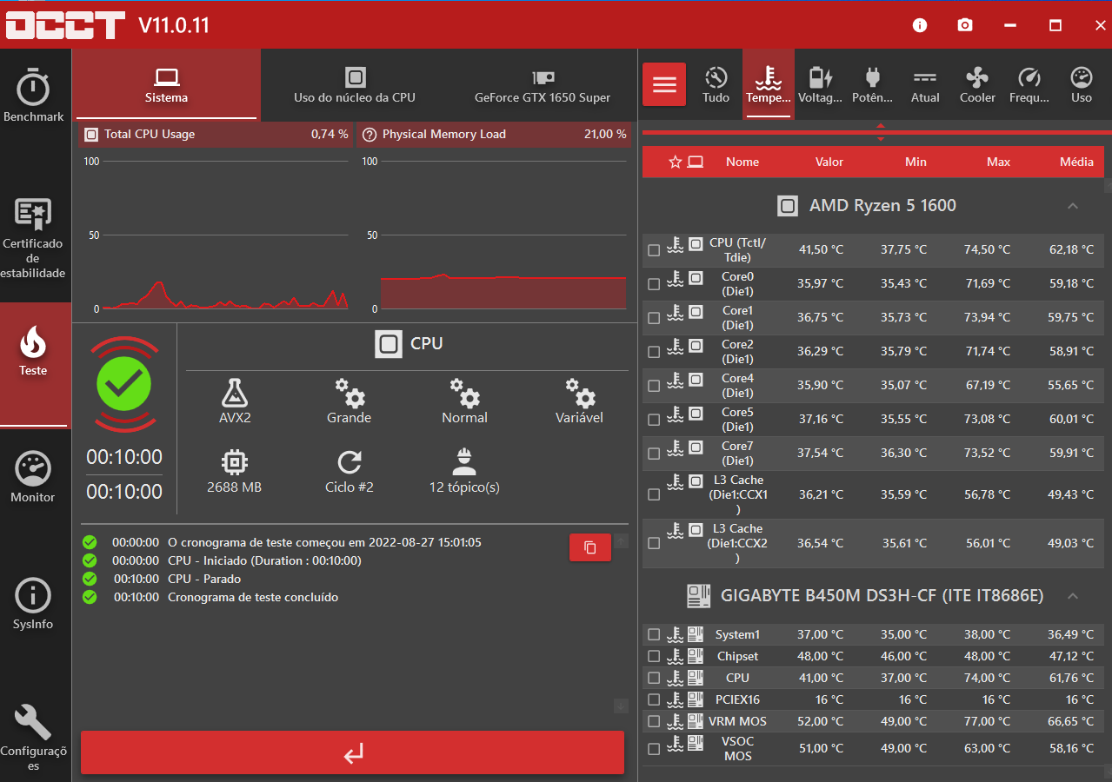Click the star favorites column header icon
1112x782 pixels.
675,162
